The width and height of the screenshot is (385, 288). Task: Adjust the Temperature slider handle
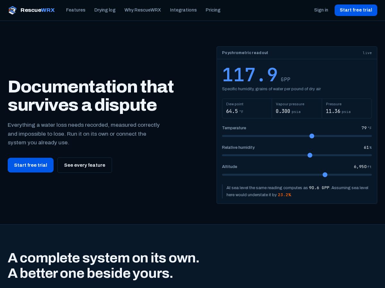point(312,136)
